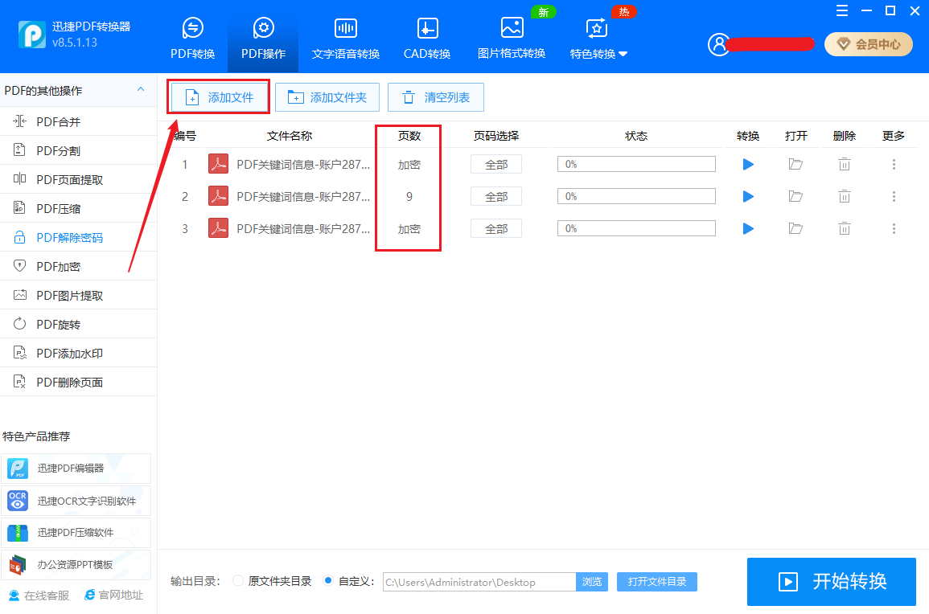Viewport: 929px width, 614px height.
Task: Switch to the PDF转换 tab
Action: click(192, 38)
